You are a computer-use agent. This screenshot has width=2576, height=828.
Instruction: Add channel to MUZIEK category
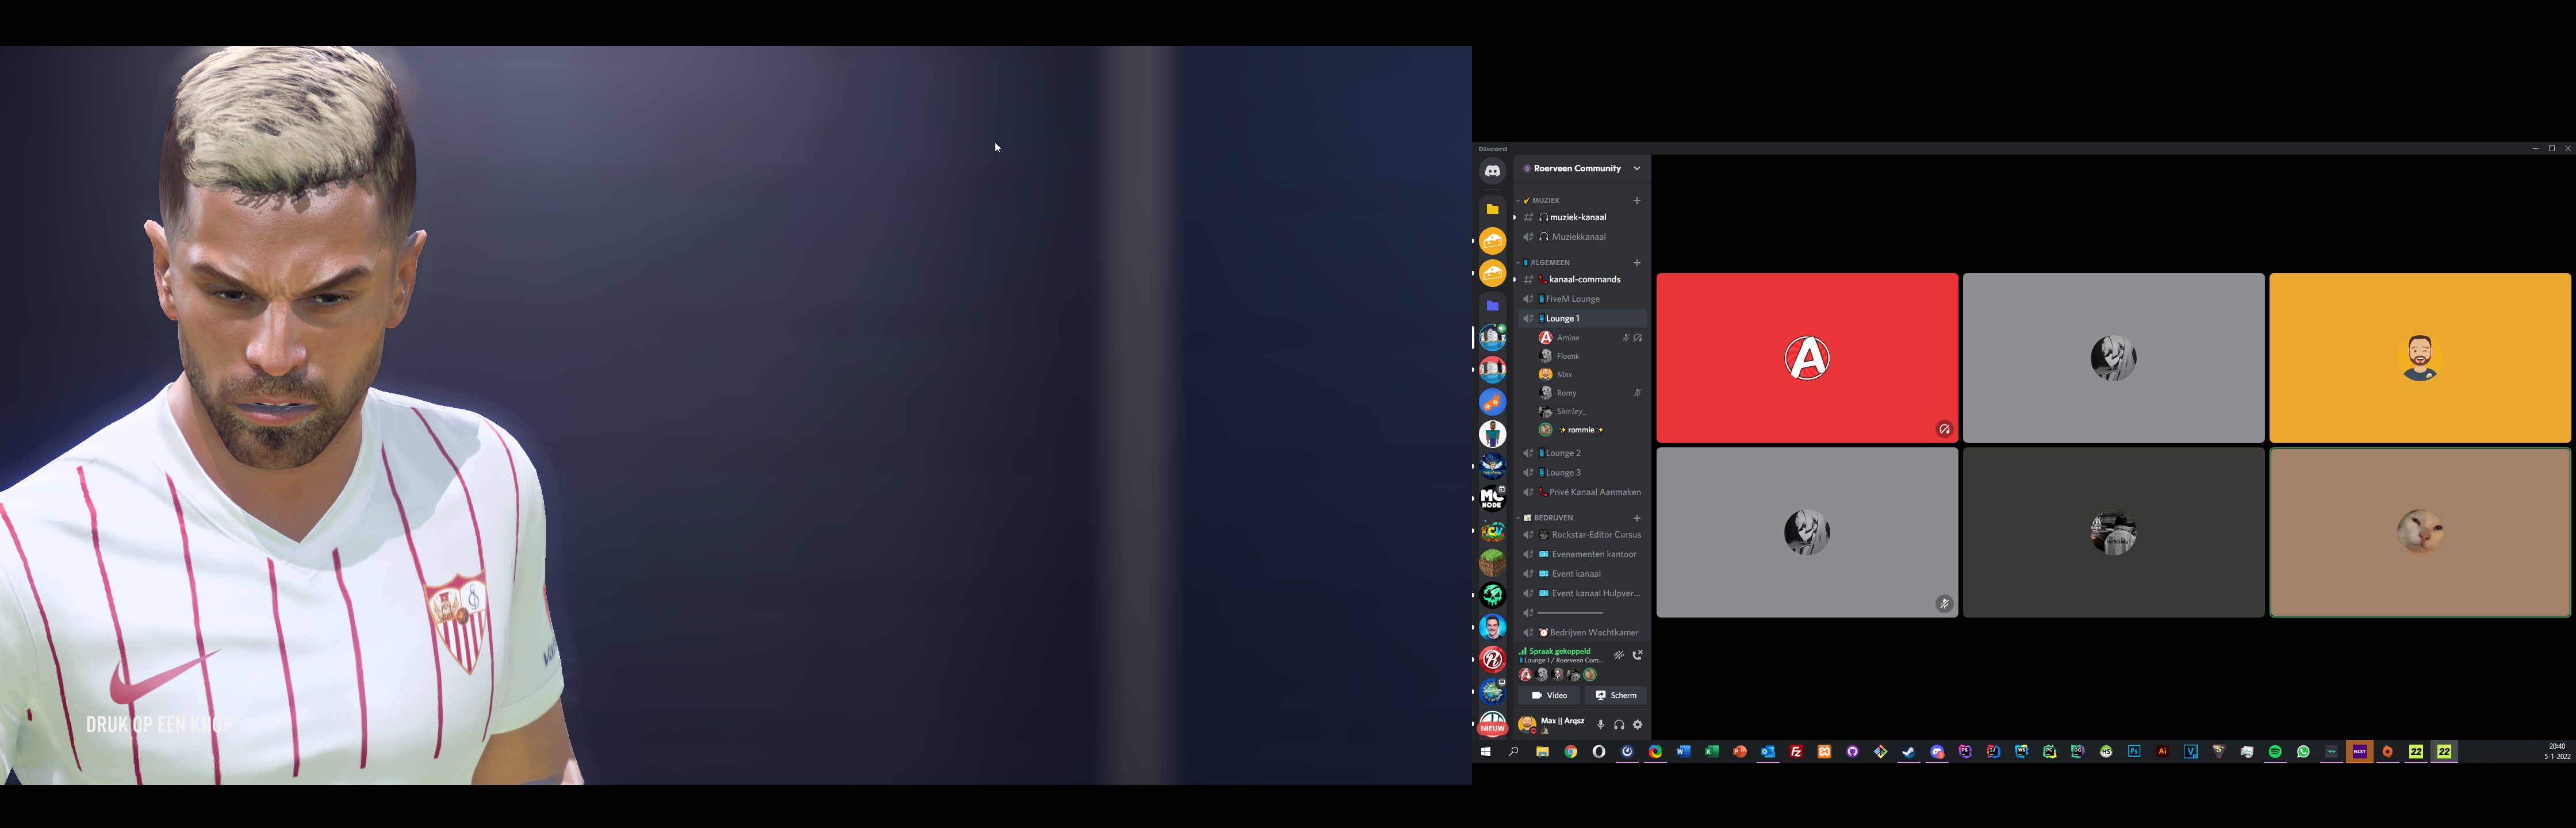tap(1637, 201)
